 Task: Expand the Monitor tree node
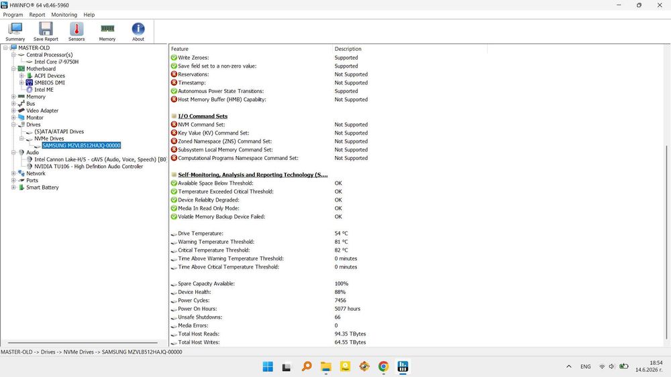(x=13, y=117)
